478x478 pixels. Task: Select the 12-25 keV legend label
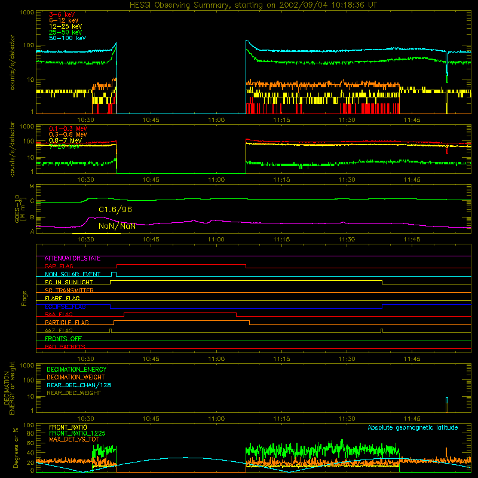(x=66, y=26)
